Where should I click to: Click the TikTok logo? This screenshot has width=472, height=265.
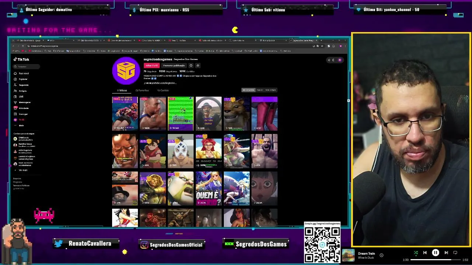(x=21, y=59)
